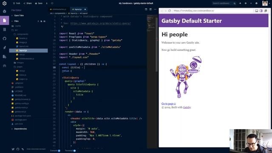Open the bottom-most sidebar icon
The image size is (272, 153).
pos(5,65)
